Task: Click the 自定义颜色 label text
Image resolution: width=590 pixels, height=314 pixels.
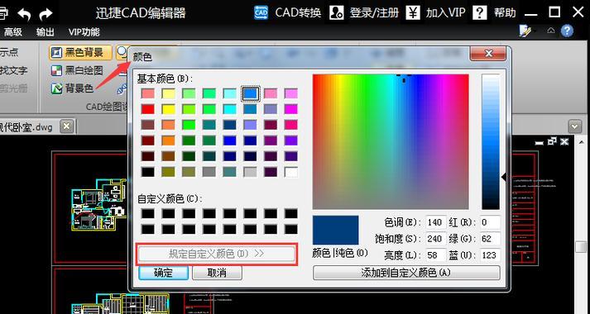Action: click(170, 198)
